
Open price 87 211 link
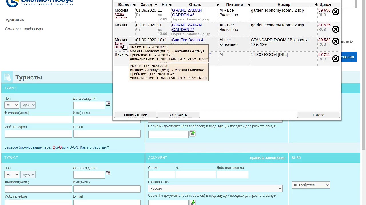point(324,54)
